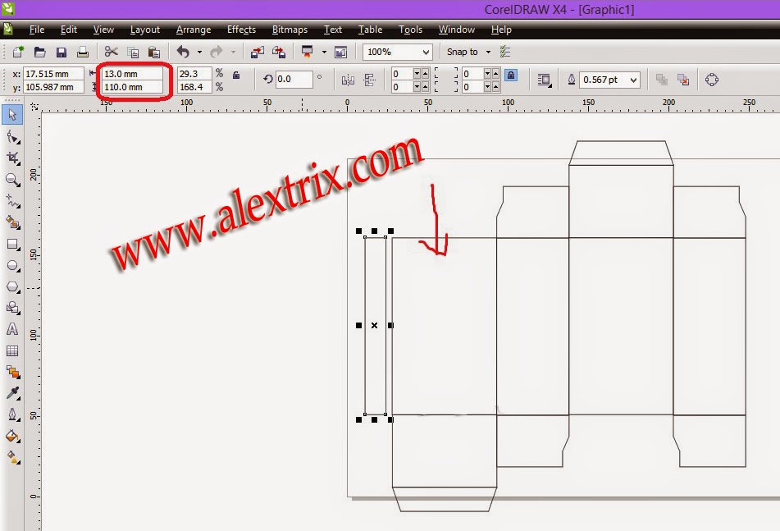Undo the last action
The height and width of the screenshot is (531, 780).
click(183, 52)
